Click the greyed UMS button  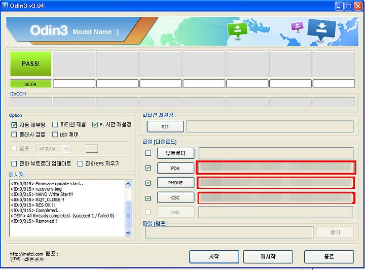175,212
